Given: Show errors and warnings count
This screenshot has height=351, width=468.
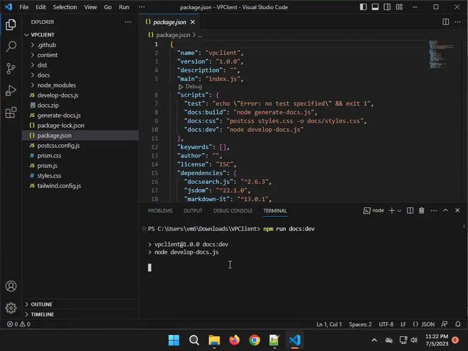Looking at the screenshot, I should tap(18, 324).
